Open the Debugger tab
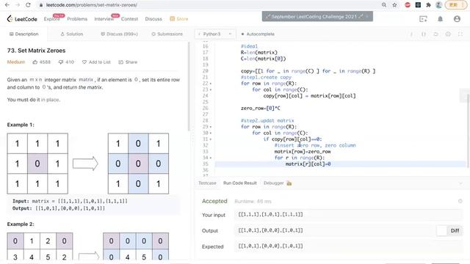 point(273,183)
